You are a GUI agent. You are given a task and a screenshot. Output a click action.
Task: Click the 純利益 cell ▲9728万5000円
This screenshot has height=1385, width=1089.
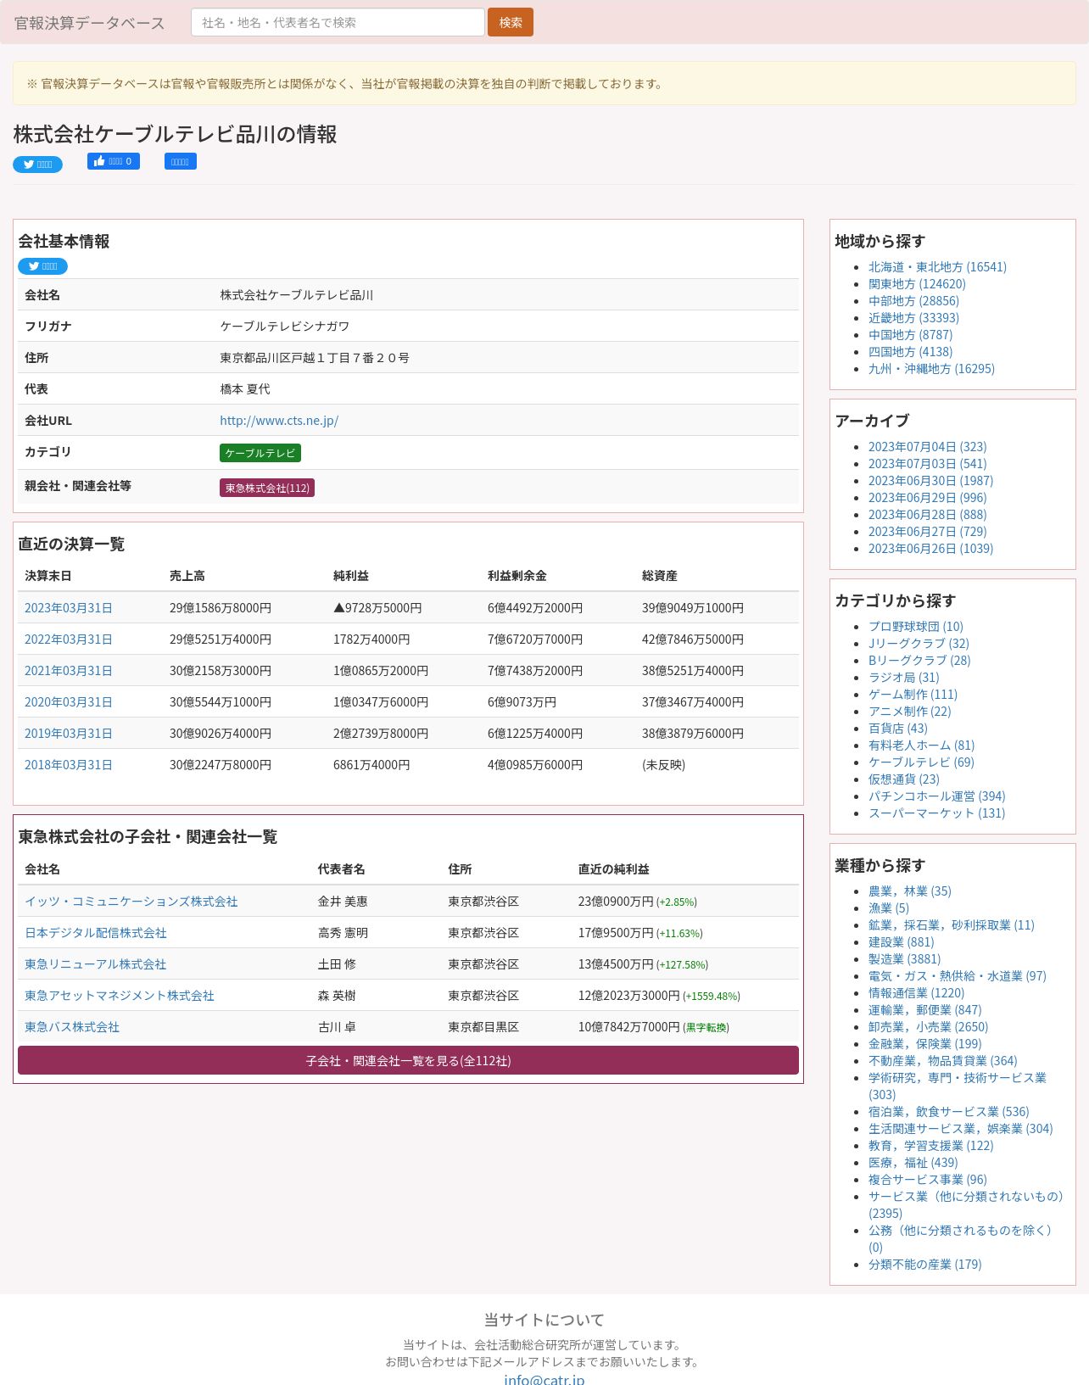[x=377, y=608]
